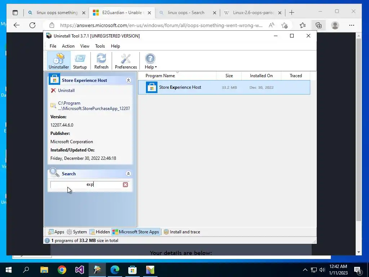Image resolution: width=369 pixels, height=277 pixels.
Task: Collapse the Search panel
Action: coord(128,173)
